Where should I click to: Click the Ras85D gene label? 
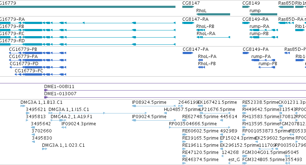286,3
